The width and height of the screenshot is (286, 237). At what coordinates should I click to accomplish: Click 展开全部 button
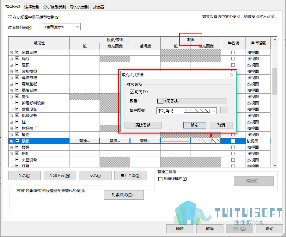click(x=131, y=176)
